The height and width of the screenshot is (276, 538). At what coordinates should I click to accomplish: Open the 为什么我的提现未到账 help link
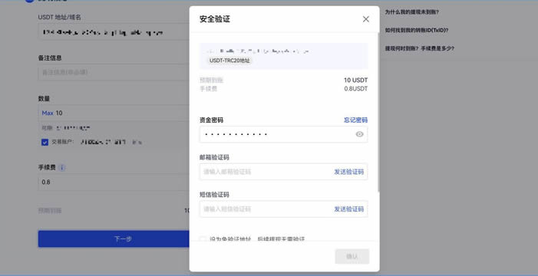click(411, 12)
